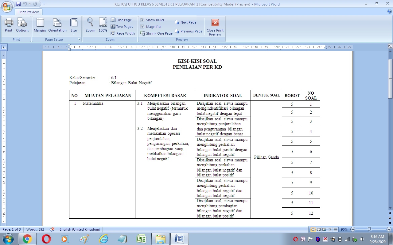Click the Redo icon in Quick Access
This screenshot has width=393, height=245.
pyautogui.click(x=35, y=4)
